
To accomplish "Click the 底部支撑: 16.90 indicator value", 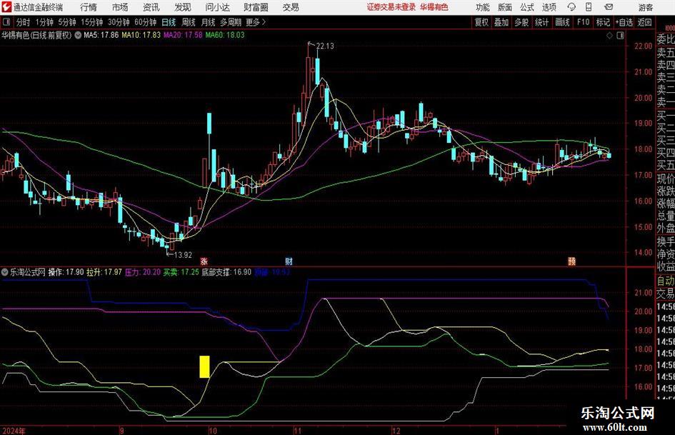I will [226, 272].
